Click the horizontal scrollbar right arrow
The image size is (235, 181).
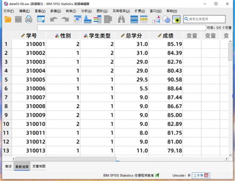(227, 159)
